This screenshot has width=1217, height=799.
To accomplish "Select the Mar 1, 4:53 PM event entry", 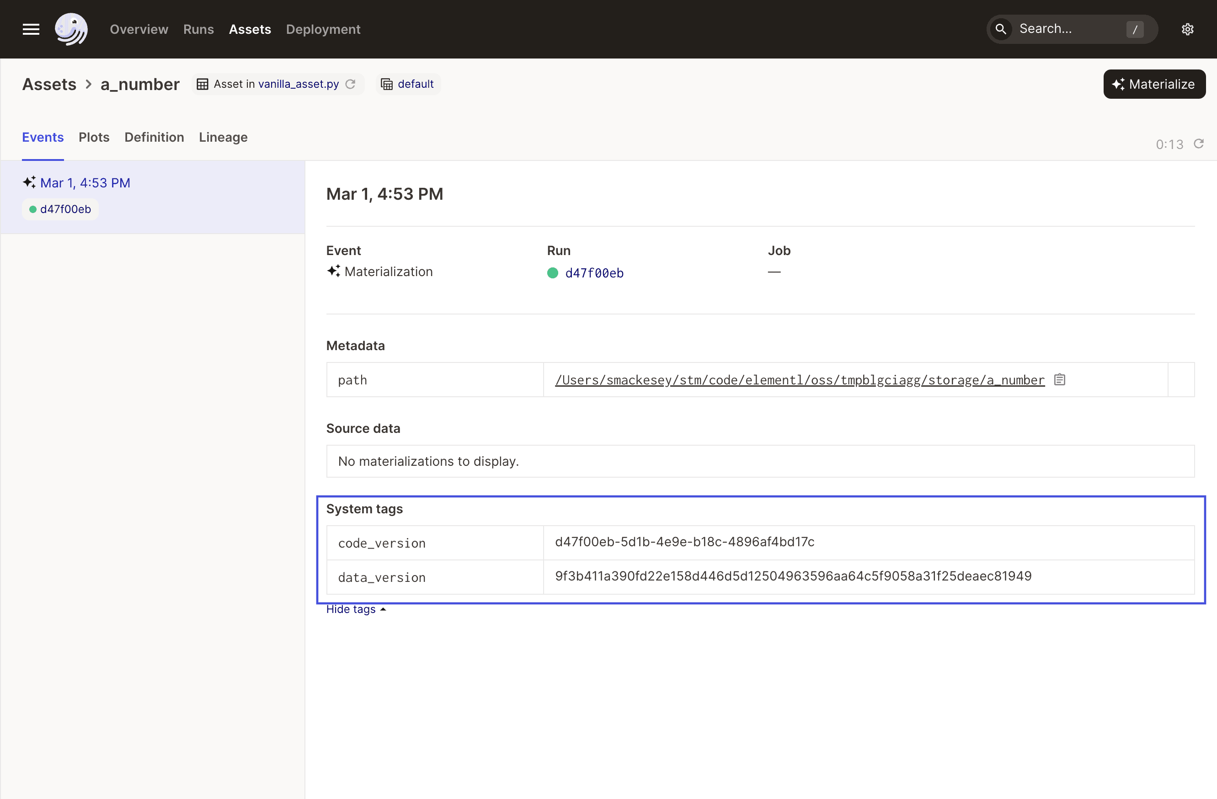I will point(85,182).
